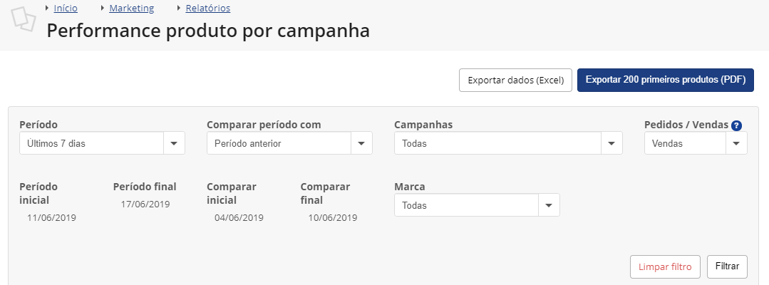Open the Marca dropdown arrow
This screenshot has width=769, height=285.
coord(549,205)
